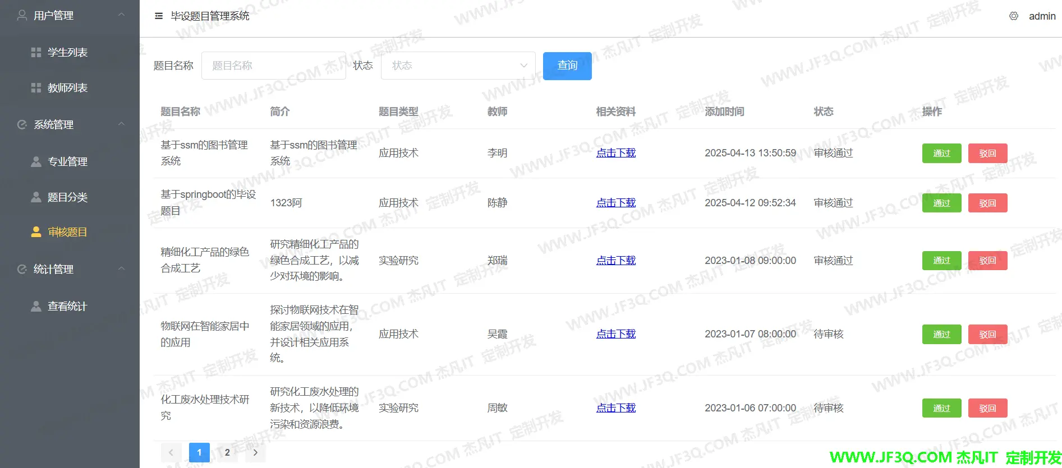
Task: Open 学生列表 grid icon in sidebar
Action: pos(36,53)
